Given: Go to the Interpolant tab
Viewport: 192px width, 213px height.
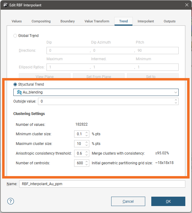Looking at the screenshot, I should pos(146,21).
